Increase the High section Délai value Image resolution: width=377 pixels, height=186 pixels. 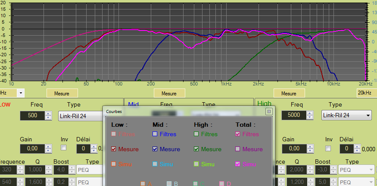click(357, 146)
